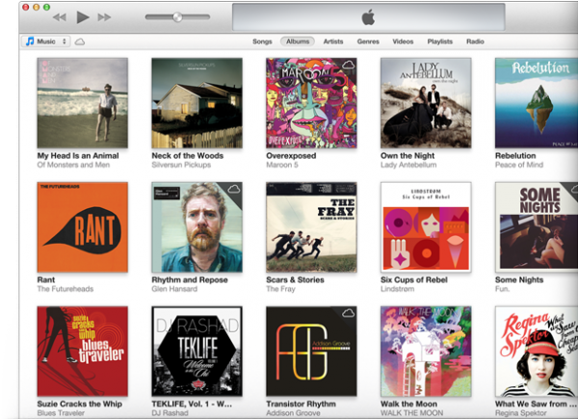Viewport: 578px width, 419px height.
Task: Open Transistor Rhythm album artwork
Action: [x=311, y=352]
